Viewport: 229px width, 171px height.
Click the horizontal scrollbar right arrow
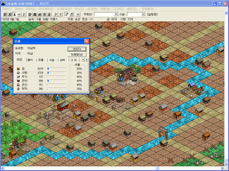coord(223,168)
